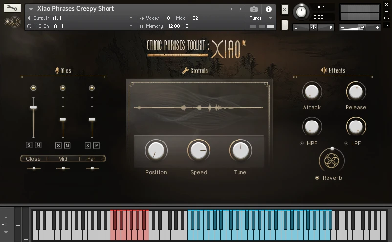Select the Mid mic label tab
The width and height of the screenshot is (392, 242).
pos(63,159)
